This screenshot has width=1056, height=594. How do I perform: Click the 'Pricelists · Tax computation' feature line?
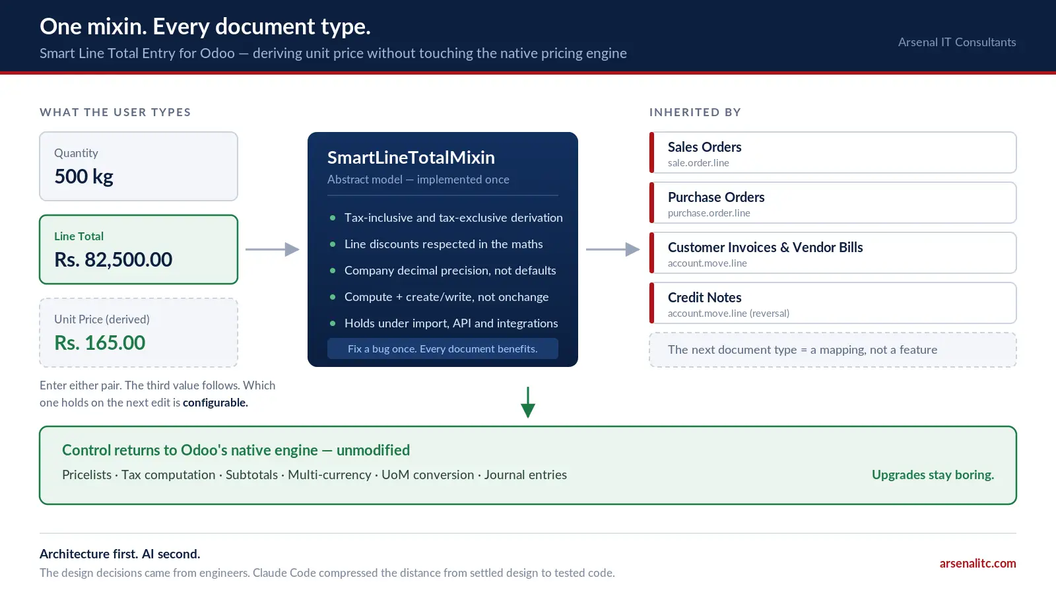point(314,475)
